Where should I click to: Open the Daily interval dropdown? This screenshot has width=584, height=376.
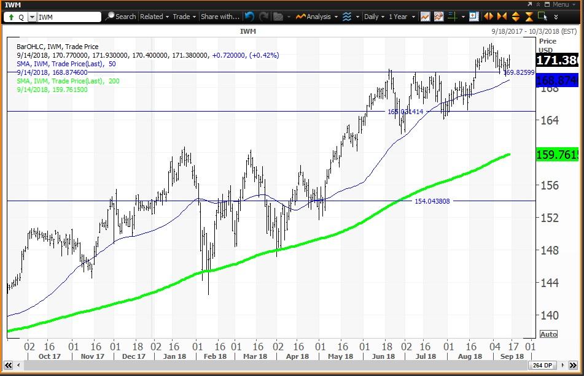373,17
